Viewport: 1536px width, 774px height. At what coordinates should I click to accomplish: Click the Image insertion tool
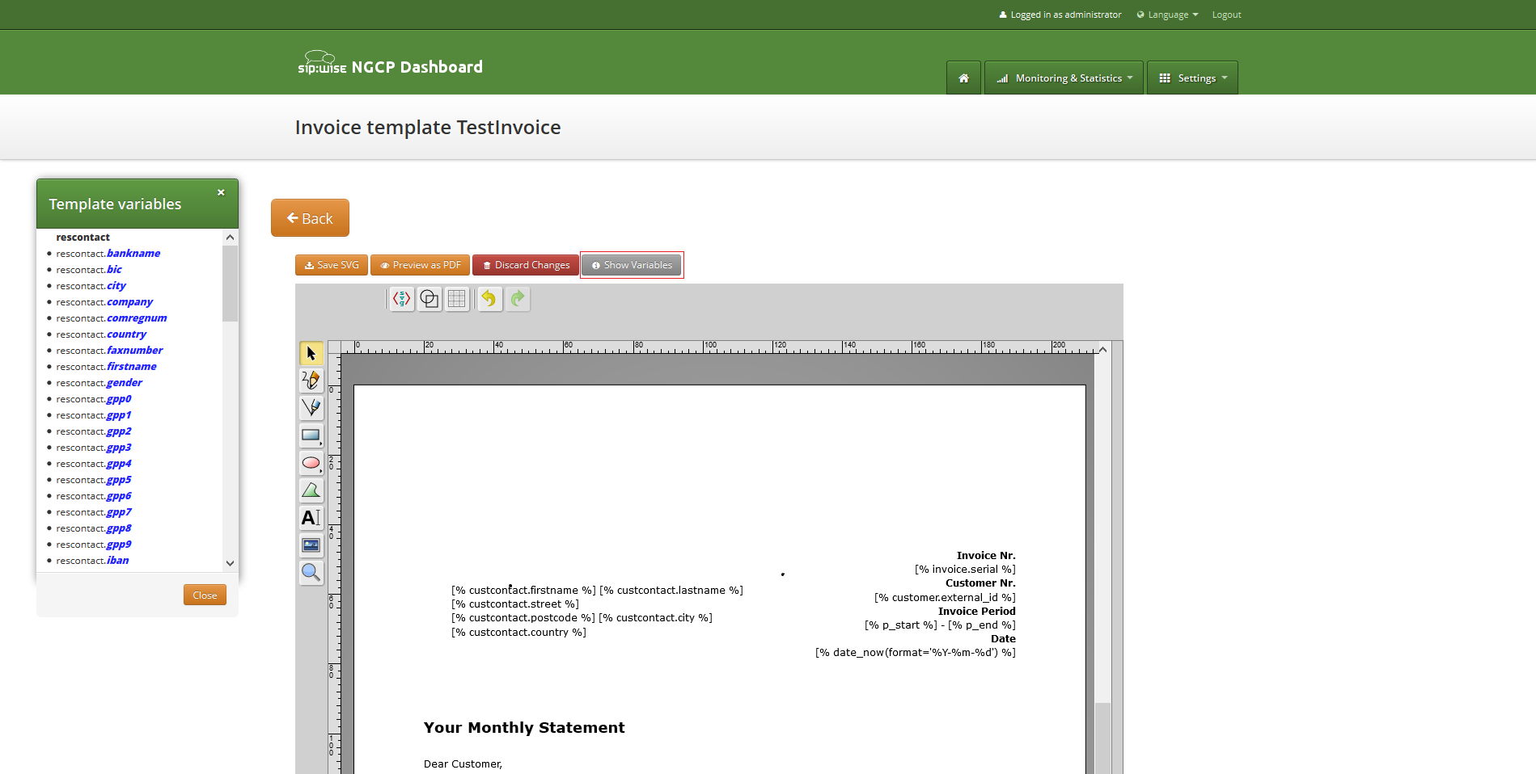311,545
